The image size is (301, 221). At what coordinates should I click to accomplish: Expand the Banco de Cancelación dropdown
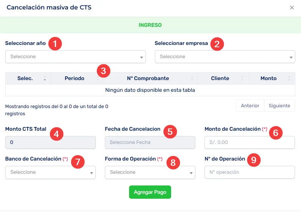[50, 172]
